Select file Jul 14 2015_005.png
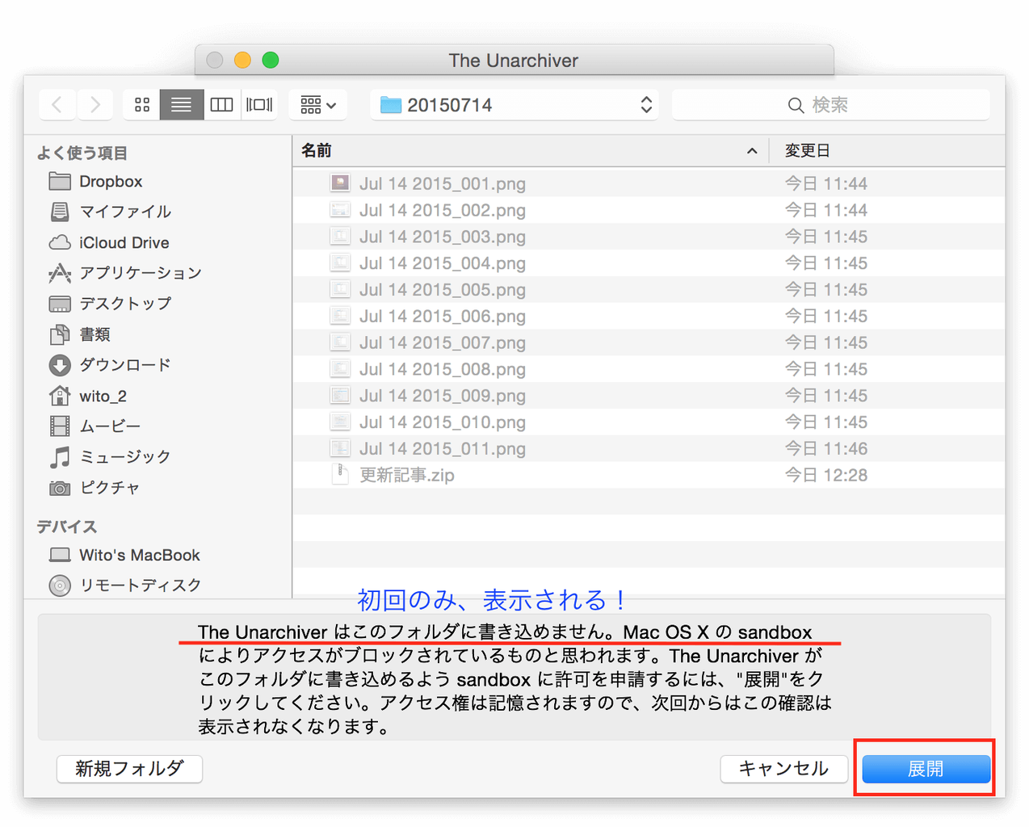This screenshot has width=1029, height=827. pyautogui.click(x=649, y=289)
